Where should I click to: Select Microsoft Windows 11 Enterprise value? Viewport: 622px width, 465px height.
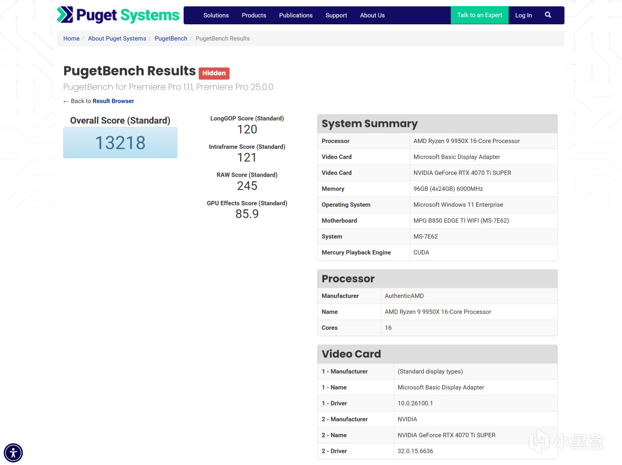[x=458, y=205]
